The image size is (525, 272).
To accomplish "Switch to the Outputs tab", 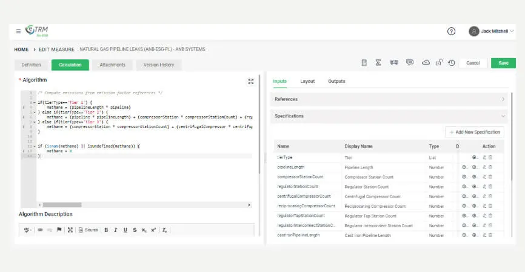I will coord(336,81).
